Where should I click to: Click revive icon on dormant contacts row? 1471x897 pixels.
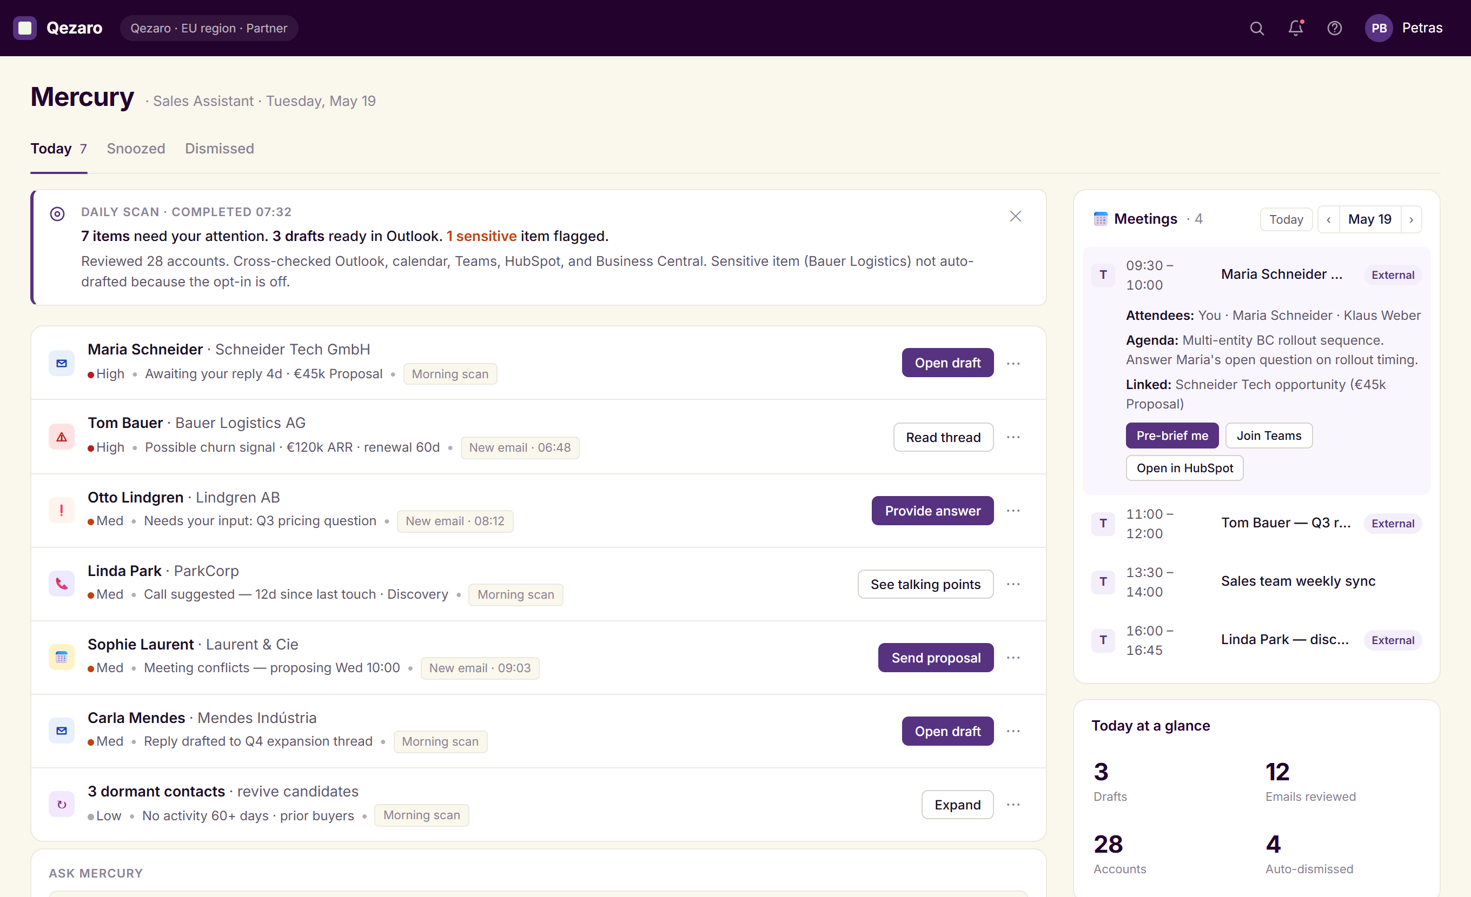pyautogui.click(x=62, y=804)
